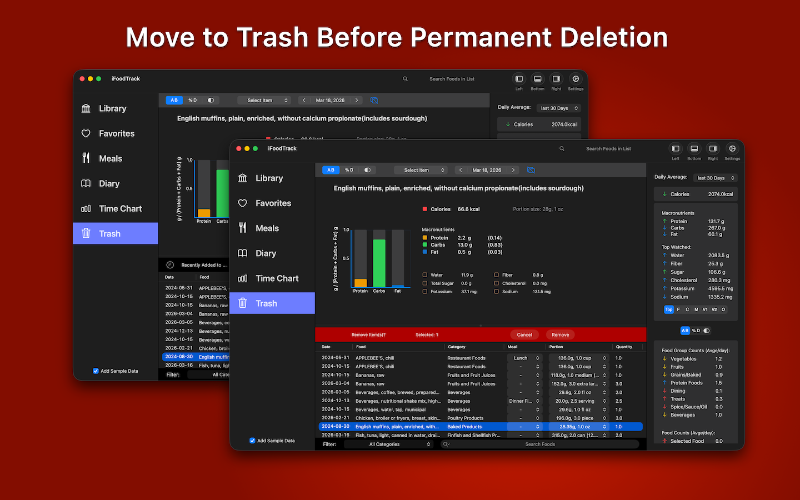Open Settings via the gear icon
Viewport: 800px width, 500px height.
732,149
